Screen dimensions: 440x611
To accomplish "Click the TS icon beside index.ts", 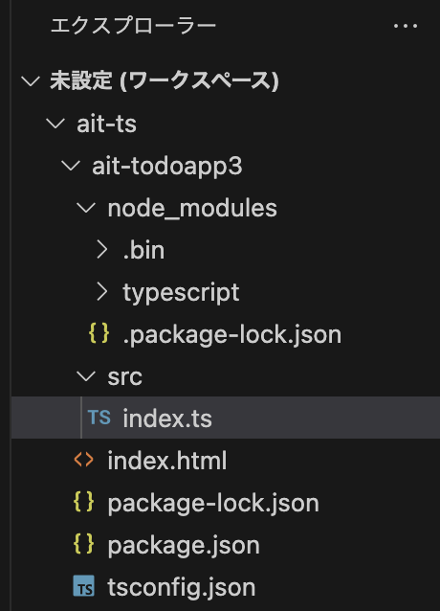I will pos(99,418).
